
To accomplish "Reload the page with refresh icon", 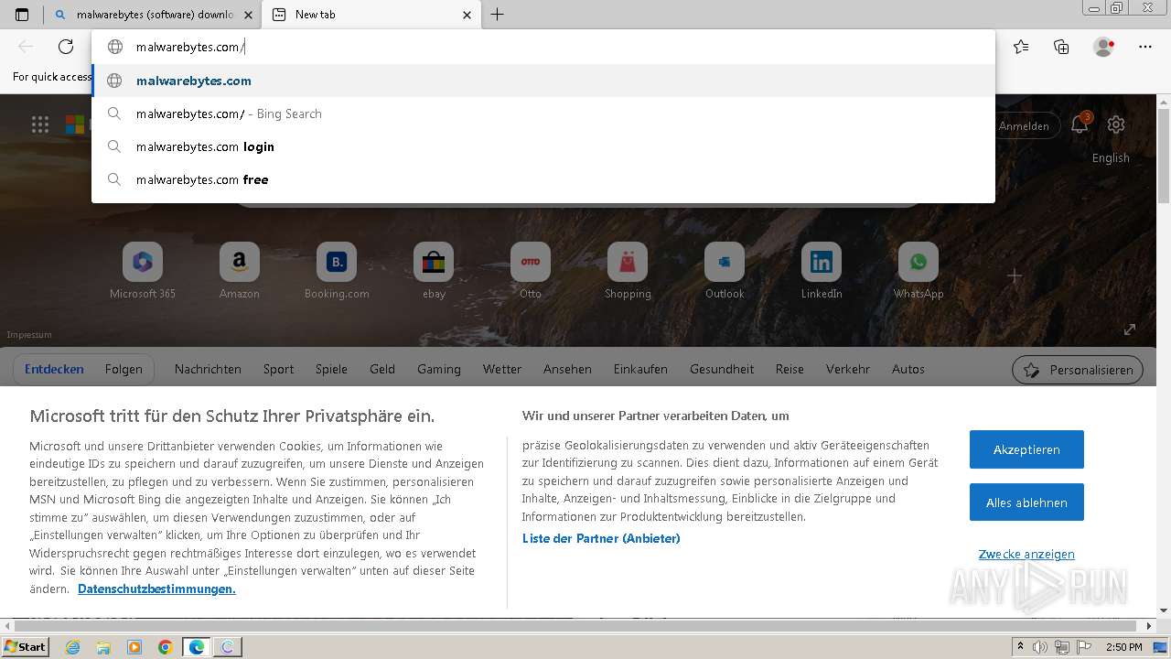I will [66, 47].
